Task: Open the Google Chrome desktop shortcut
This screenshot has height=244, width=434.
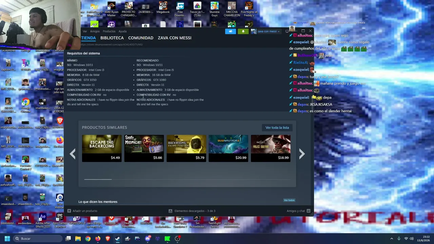Action: point(25,106)
